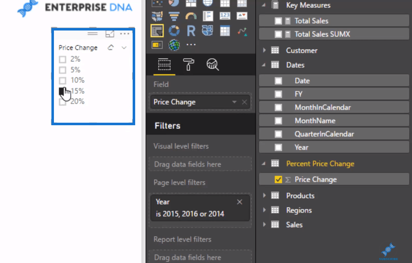The height and width of the screenshot is (263, 412).
Task: Choose the ArcGIS globe map visual
Action: point(174,45)
